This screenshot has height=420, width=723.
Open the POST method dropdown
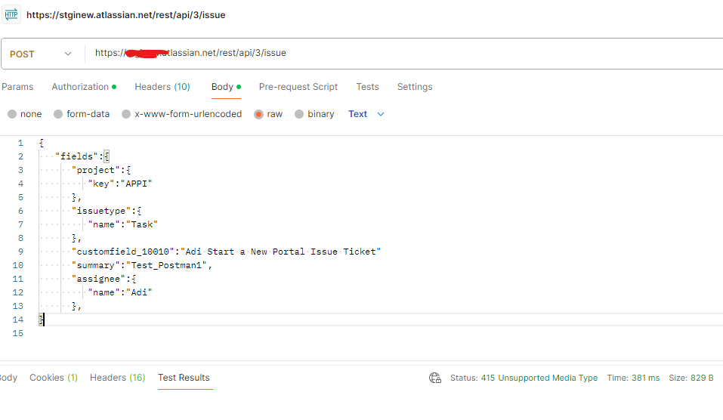coord(42,54)
